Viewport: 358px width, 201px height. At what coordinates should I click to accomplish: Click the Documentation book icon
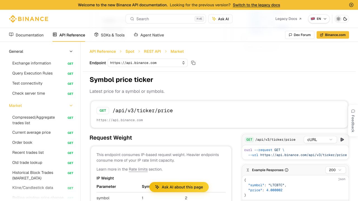point(11,35)
